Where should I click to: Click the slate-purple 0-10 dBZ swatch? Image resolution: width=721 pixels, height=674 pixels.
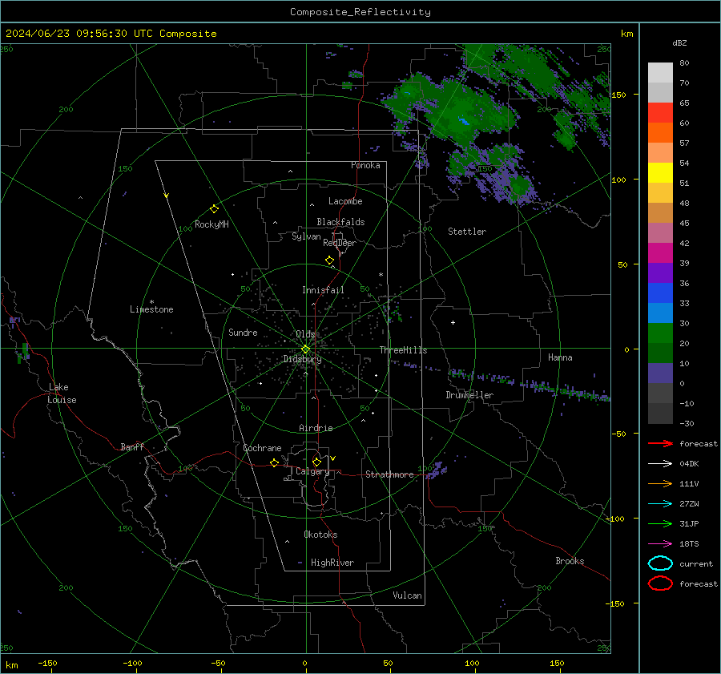660,373
